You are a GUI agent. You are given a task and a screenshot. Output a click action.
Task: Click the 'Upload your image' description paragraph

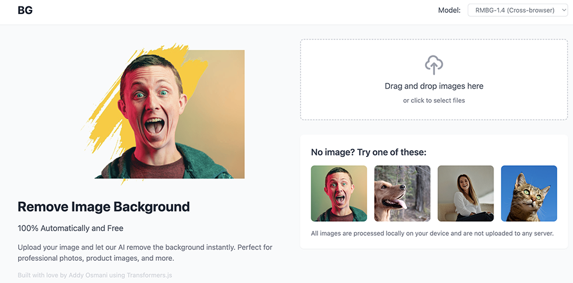[x=145, y=253]
